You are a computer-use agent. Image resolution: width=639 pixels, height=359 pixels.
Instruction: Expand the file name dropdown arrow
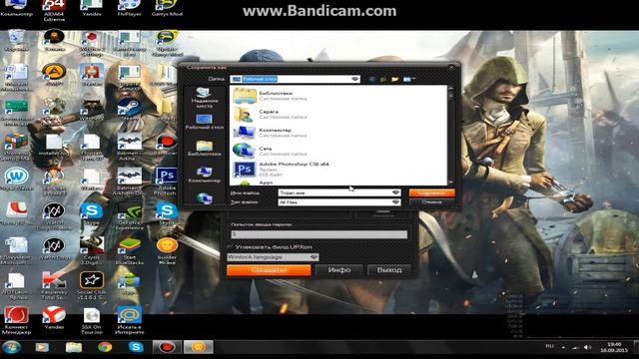tap(395, 192)
